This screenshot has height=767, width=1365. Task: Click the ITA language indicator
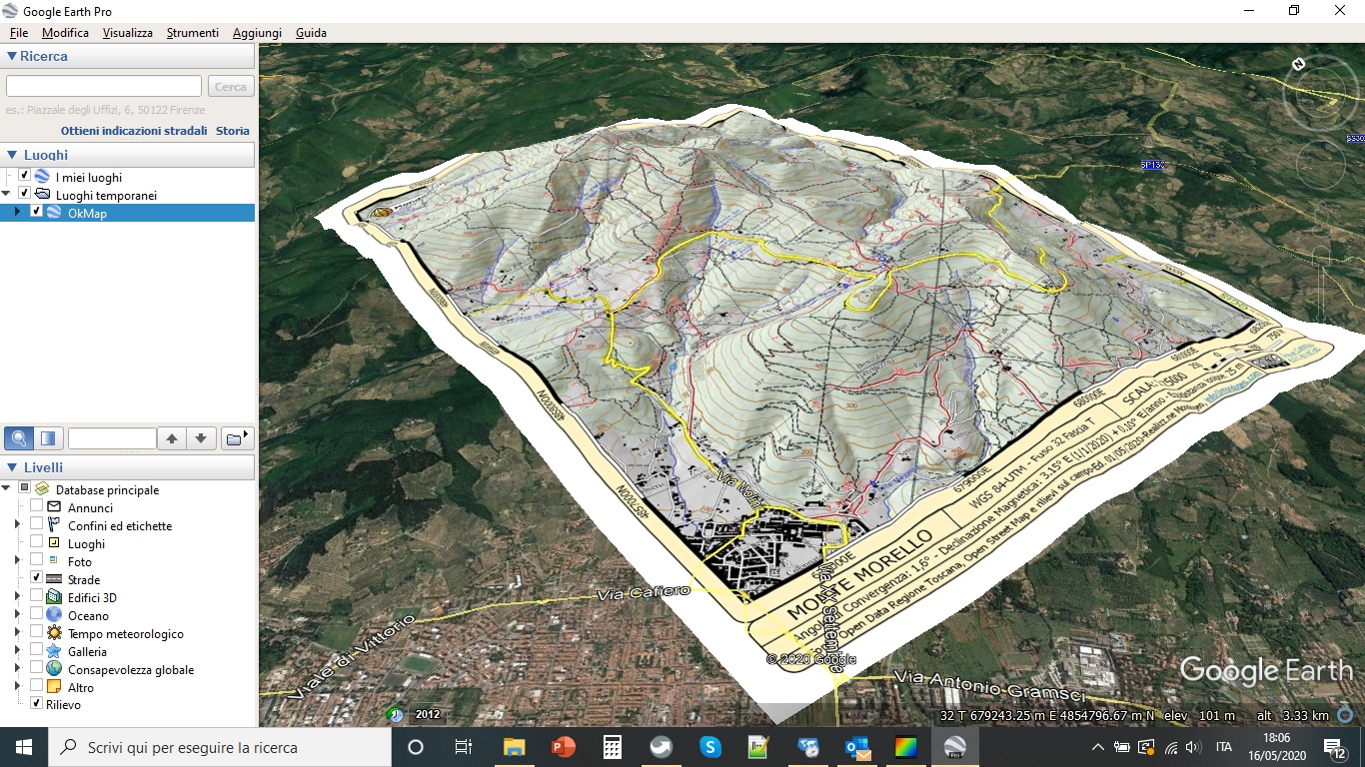point(1224,747)
